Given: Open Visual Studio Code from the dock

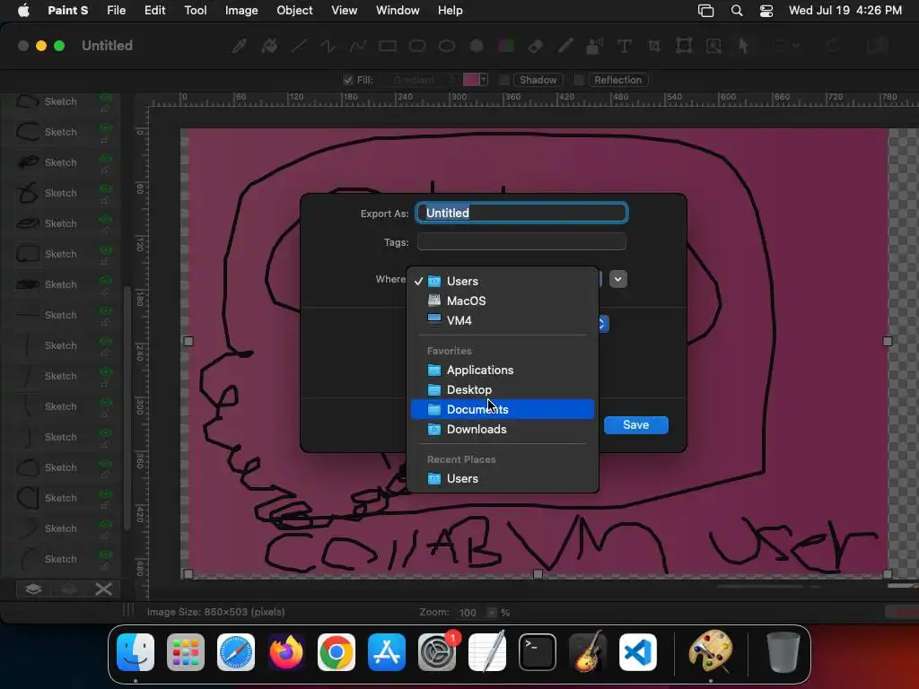Looking at the screenshot, I should click(638, 652).
